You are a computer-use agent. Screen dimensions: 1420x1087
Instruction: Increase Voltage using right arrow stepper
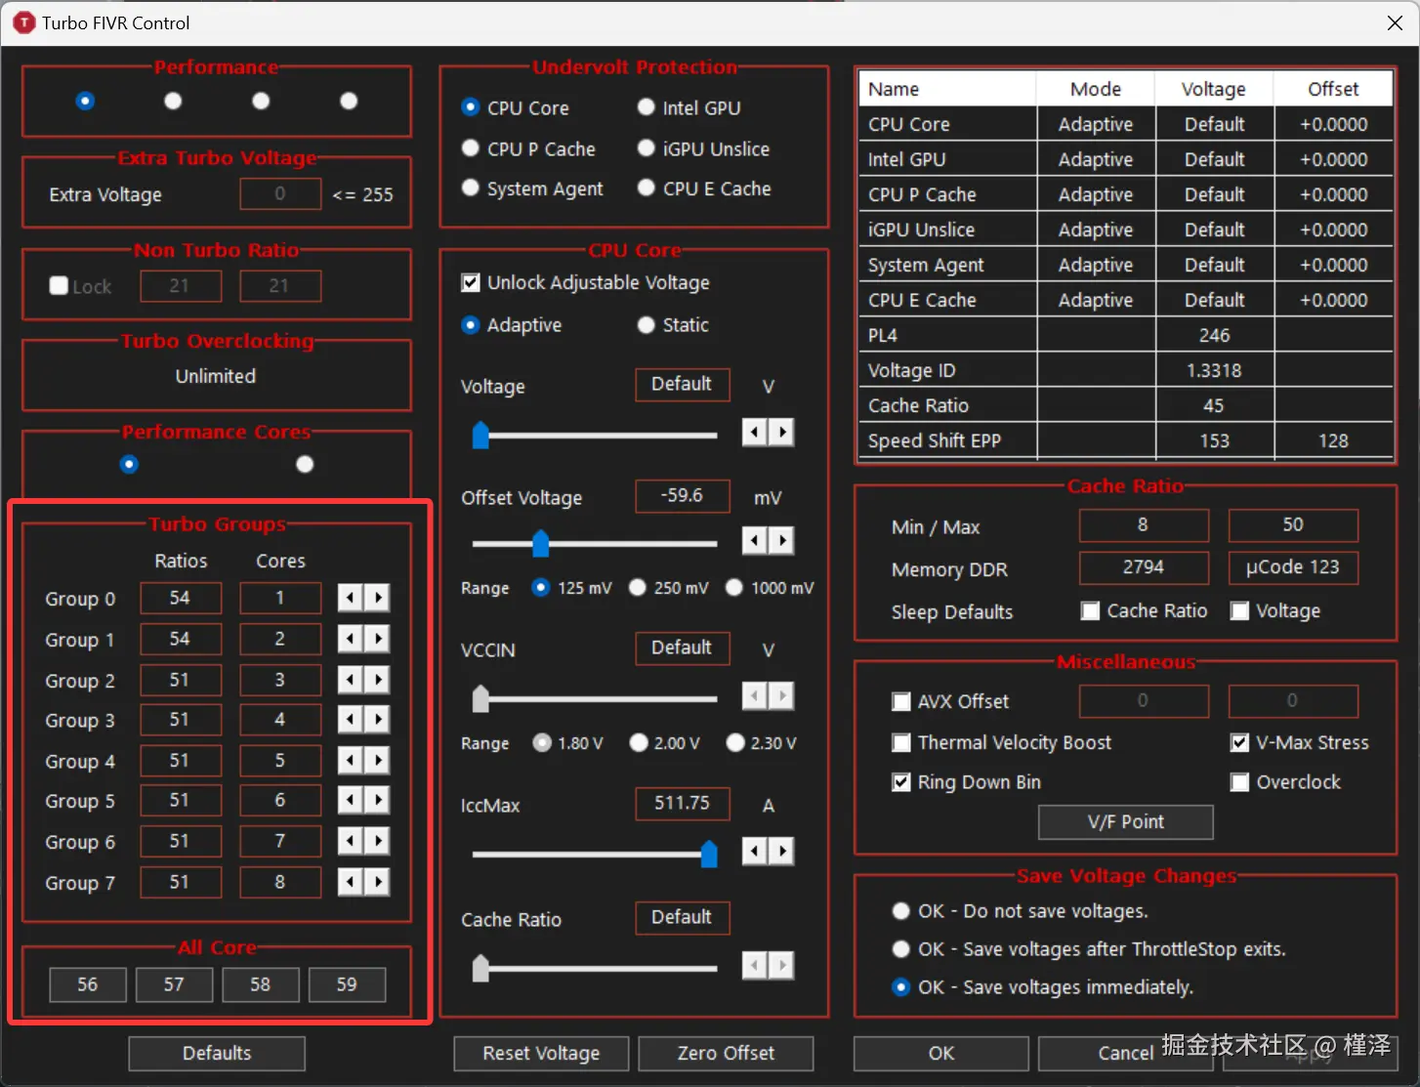pos(781,432)
